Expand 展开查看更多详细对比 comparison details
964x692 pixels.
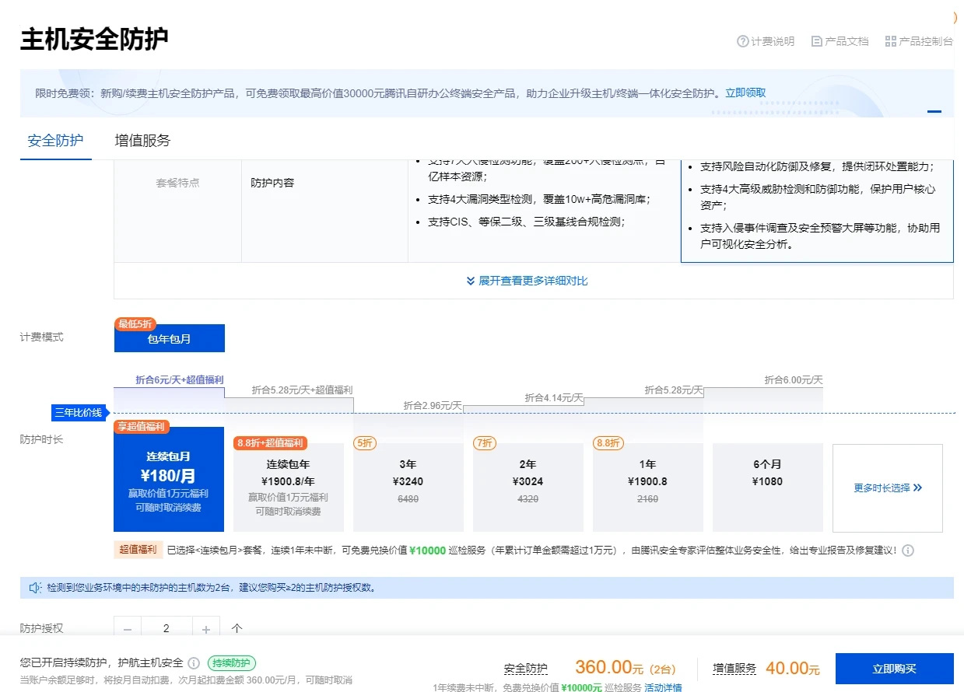[527, 281]
